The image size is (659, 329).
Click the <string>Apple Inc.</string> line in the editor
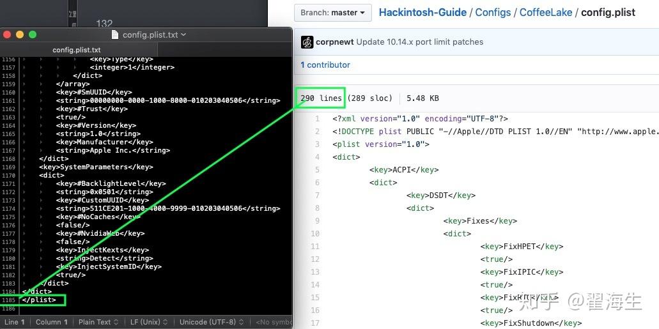[112, 150]
